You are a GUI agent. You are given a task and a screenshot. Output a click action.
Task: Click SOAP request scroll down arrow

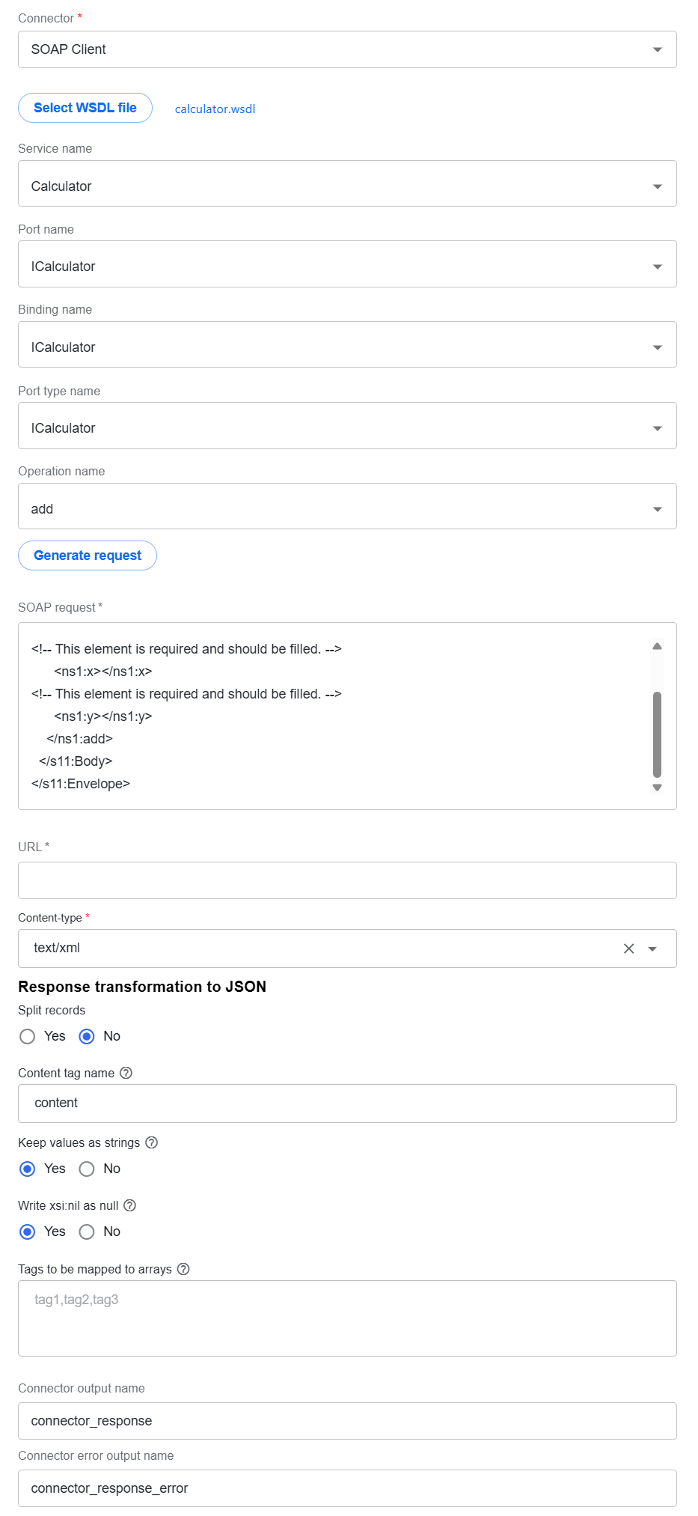coord(657,788)
